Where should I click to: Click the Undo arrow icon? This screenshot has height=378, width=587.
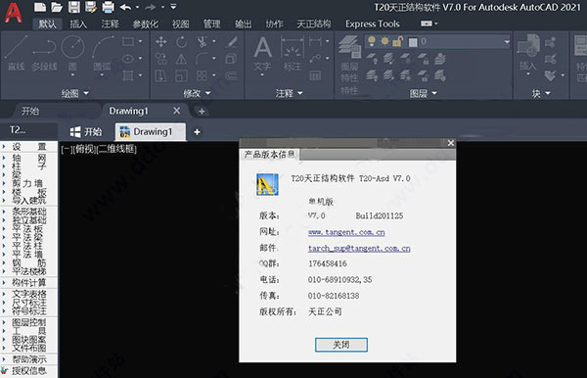click(126, 7)
